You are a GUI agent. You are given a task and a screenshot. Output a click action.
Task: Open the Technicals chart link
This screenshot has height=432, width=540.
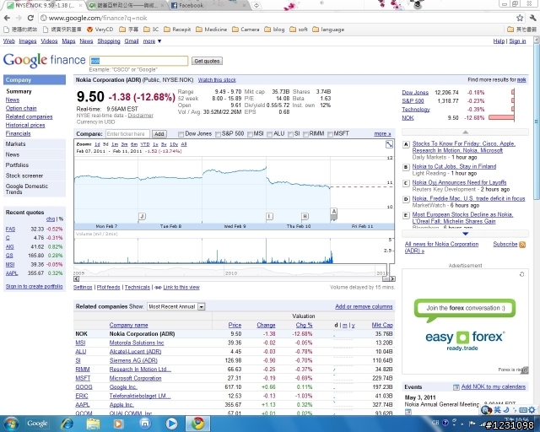(x=137, y=288)
